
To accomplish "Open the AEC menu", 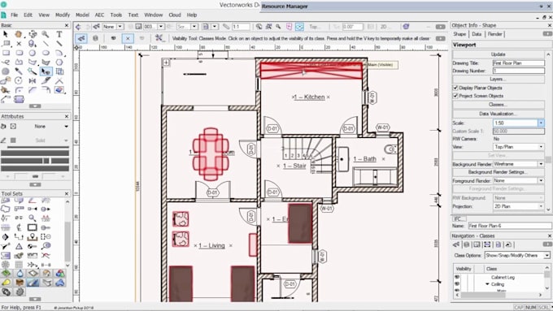I will pos(99,15).
